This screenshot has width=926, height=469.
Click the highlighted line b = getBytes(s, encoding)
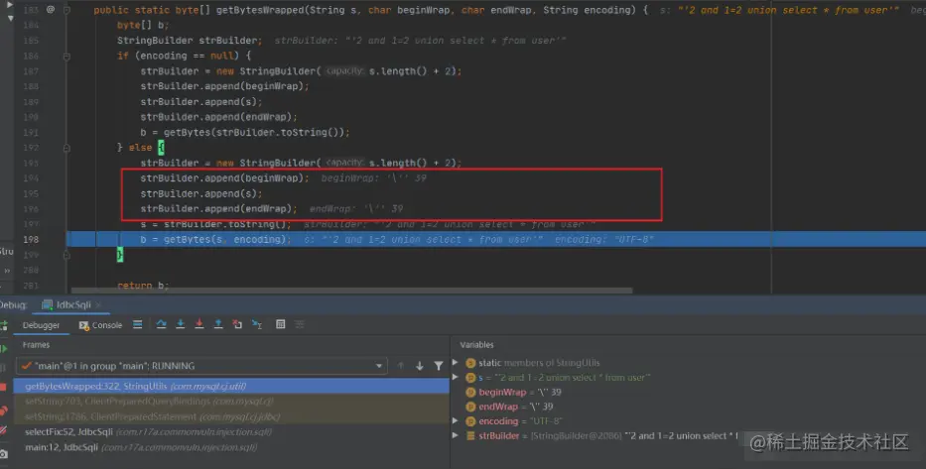[215, 240]
